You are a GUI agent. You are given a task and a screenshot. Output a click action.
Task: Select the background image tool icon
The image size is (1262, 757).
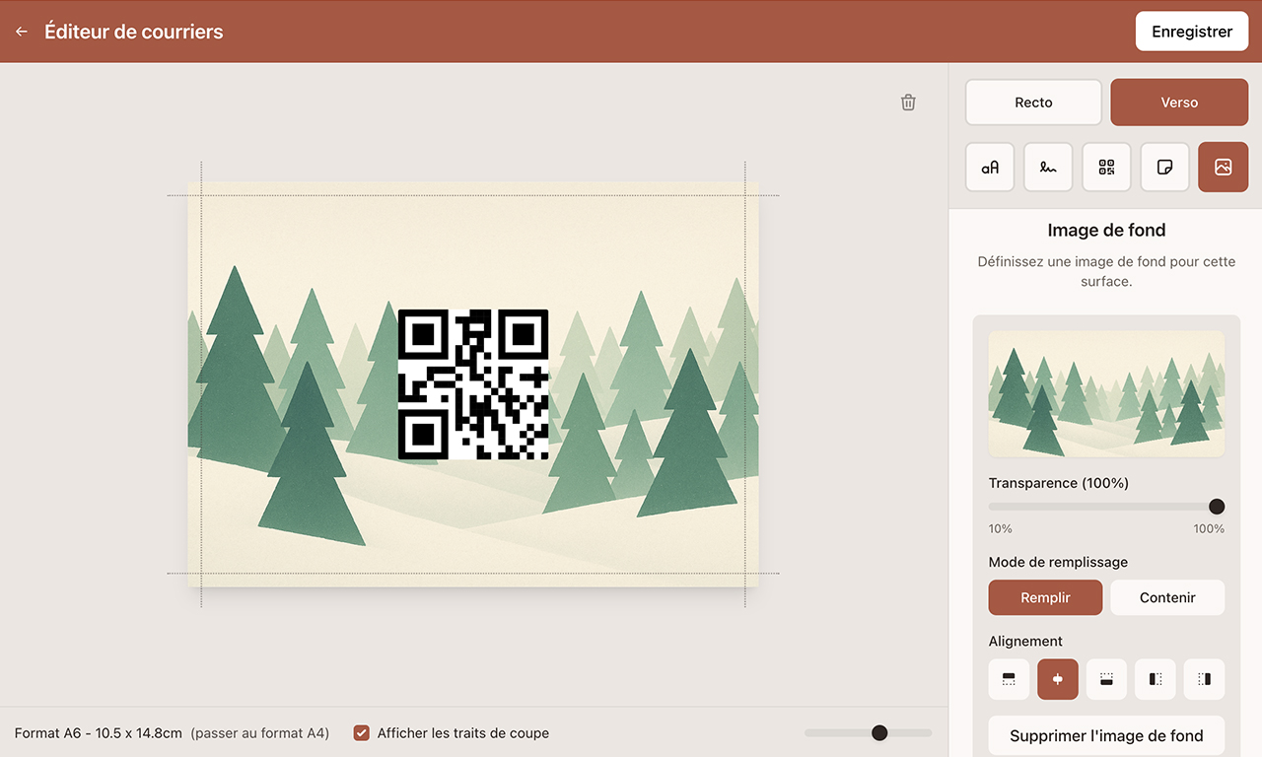[1223, 168]
